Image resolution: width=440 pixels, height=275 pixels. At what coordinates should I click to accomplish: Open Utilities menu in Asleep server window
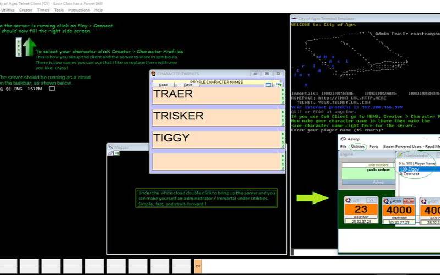tap(358, 147)
